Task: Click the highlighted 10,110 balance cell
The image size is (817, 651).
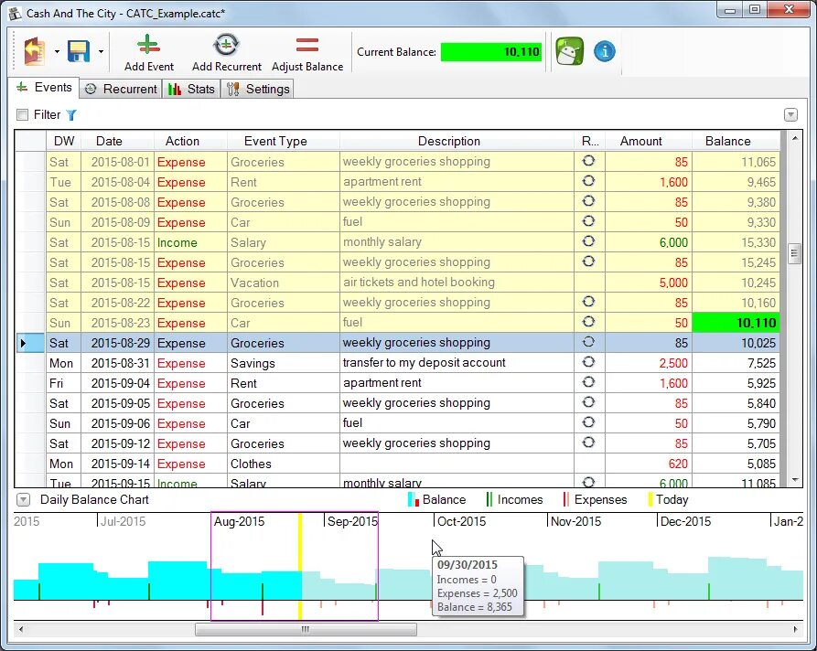Action: (x=736, y=323)
